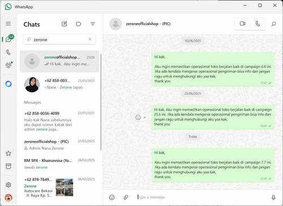Start a new chat with compose icon
The height and width of the screenshot is (206, 283).
coord(65,24)
